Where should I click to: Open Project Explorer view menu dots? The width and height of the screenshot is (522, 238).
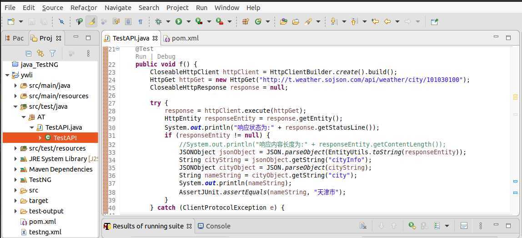pos(88,53)
